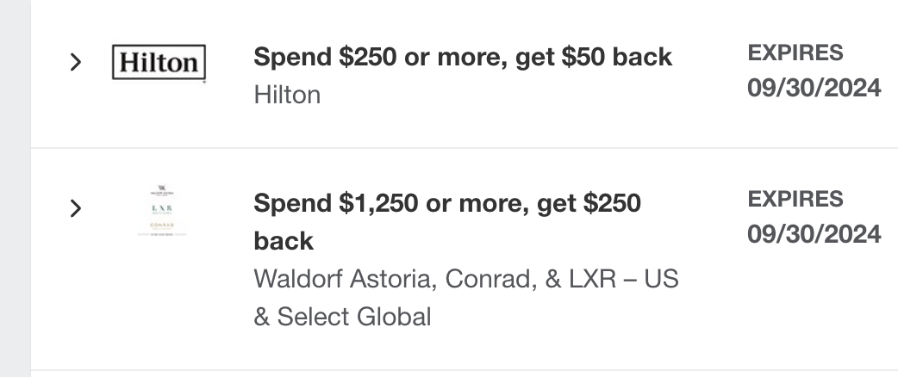Image resolution: width=898 pixels, height=377 pixels.
Task: Click the Waldorf Astoria crest logo
Action: point(162,188)
